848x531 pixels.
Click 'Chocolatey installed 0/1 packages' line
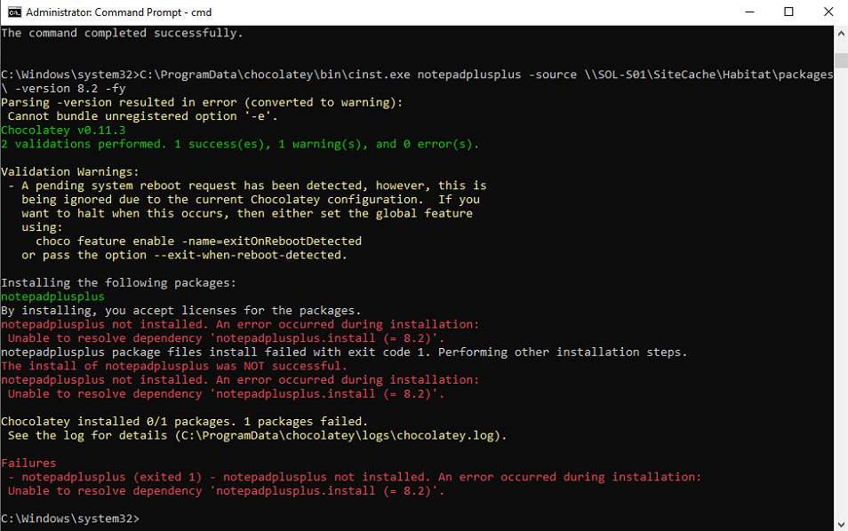[184, 422]
